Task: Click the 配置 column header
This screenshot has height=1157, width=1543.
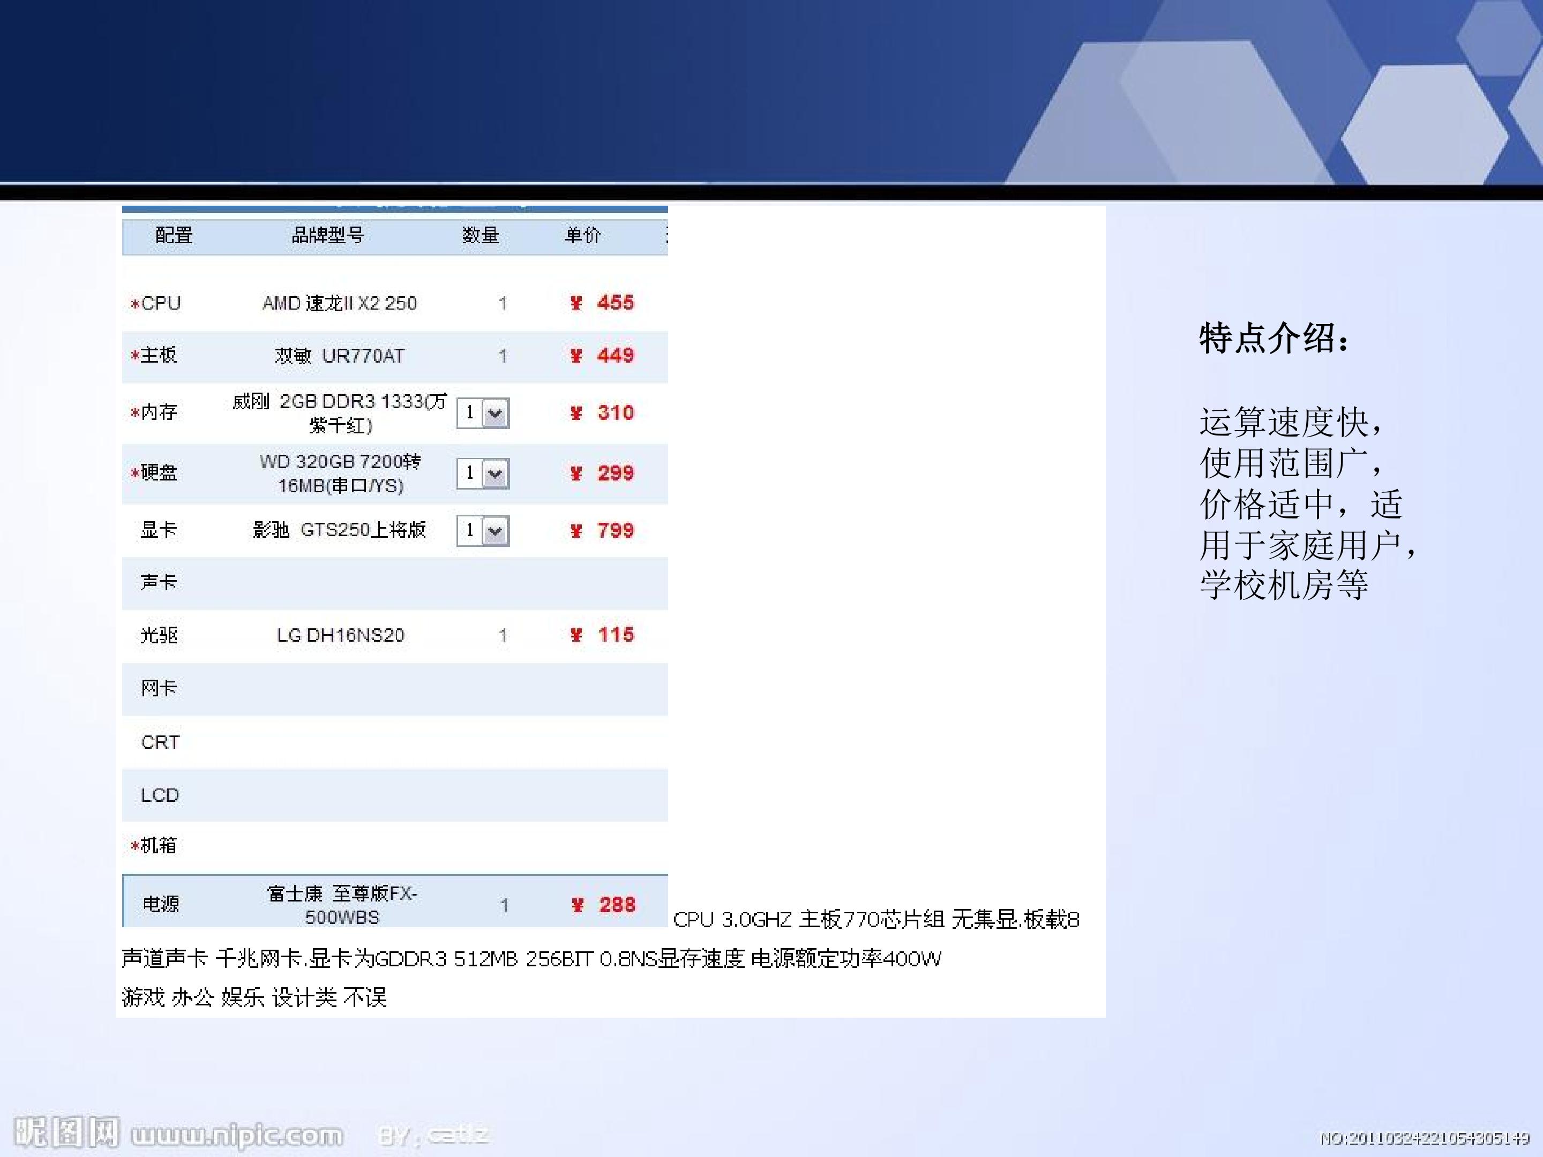Action: click(174, 236)
